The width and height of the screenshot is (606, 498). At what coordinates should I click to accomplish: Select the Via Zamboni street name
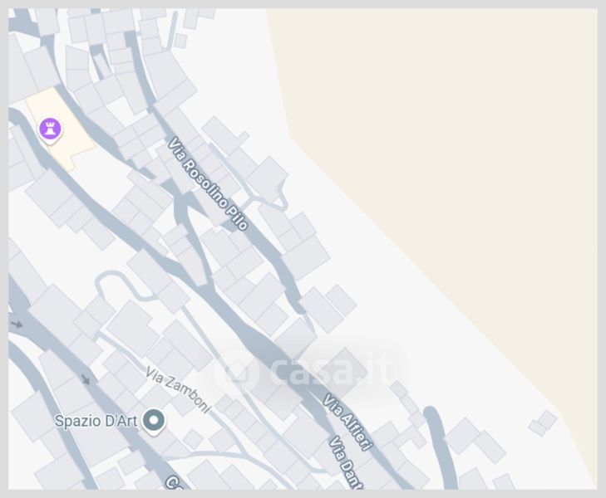click(178, 389)
